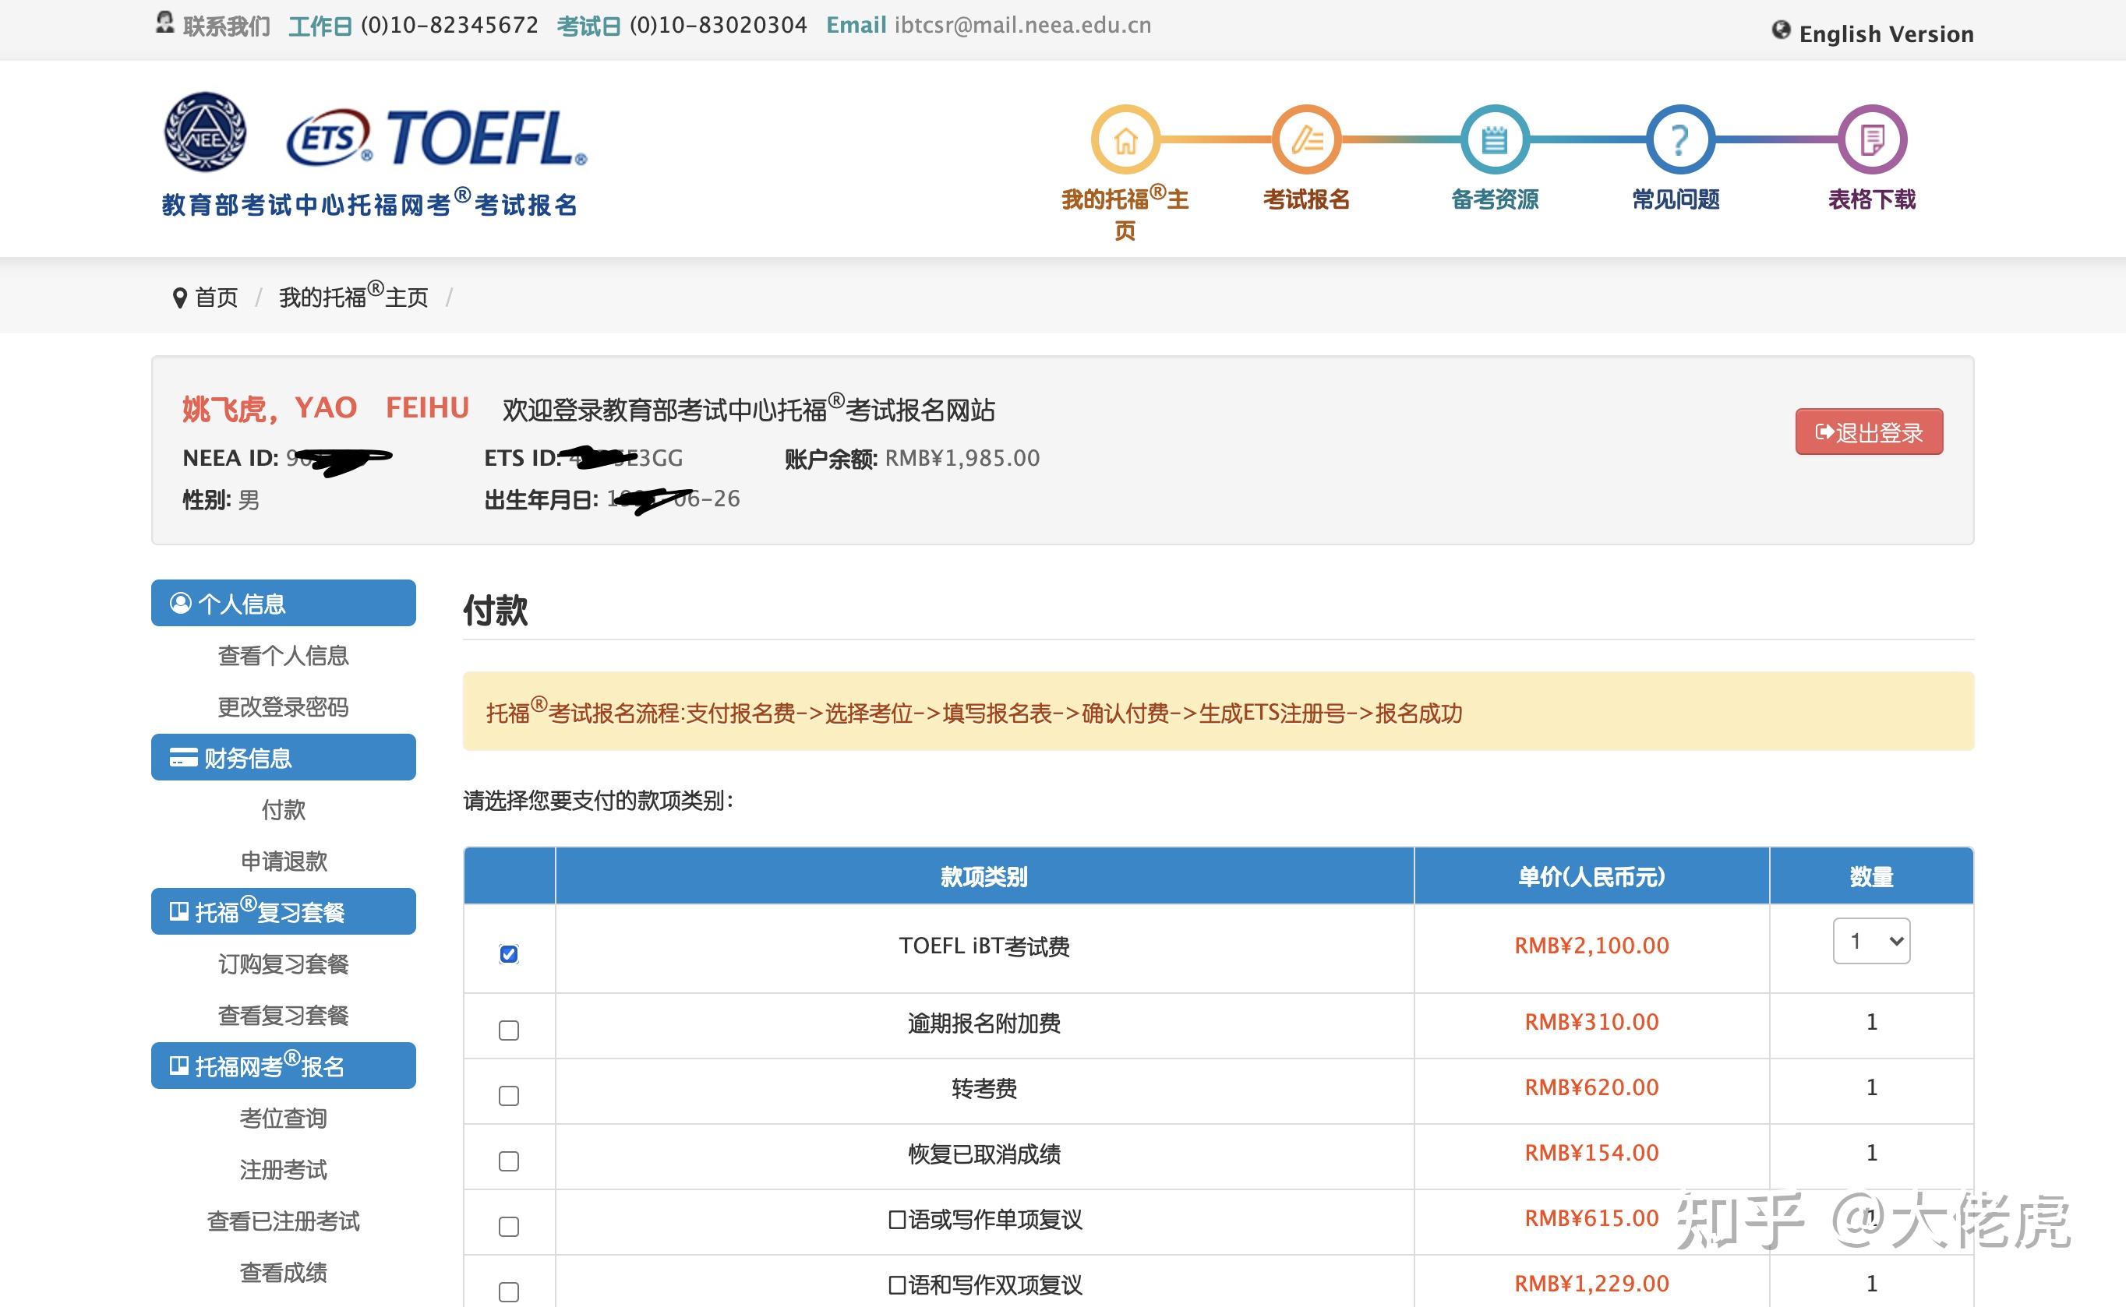Tick the 转考费 checkbox
The image size is (2126, 1307).
[x=509, y=1096]
